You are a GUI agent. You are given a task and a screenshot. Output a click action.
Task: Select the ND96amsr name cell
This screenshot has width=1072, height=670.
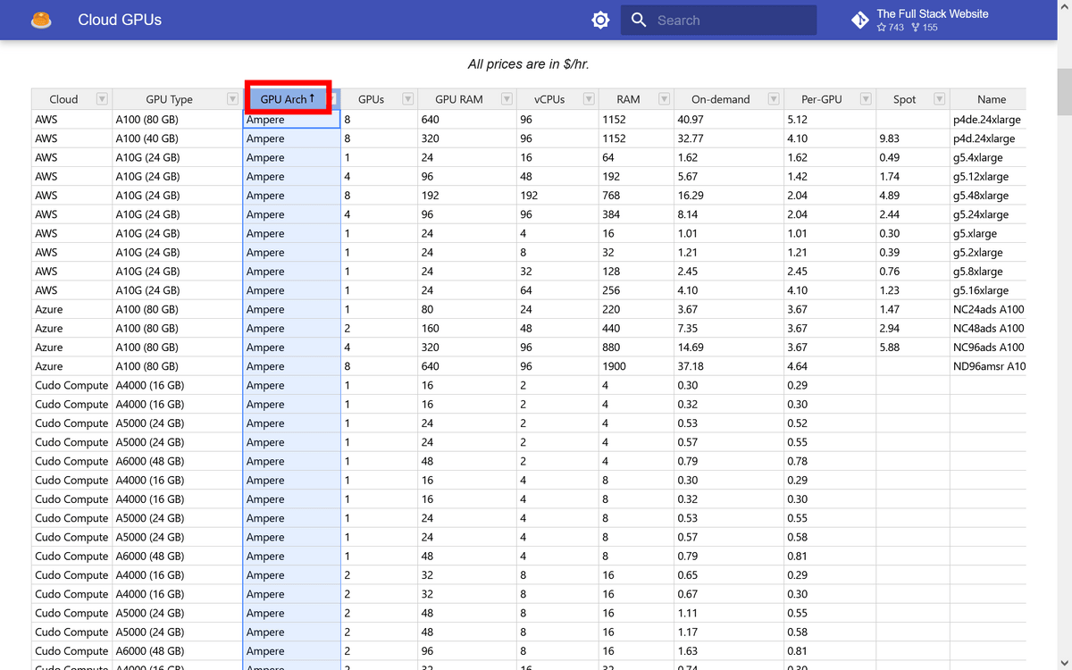[x=988, y=366]
